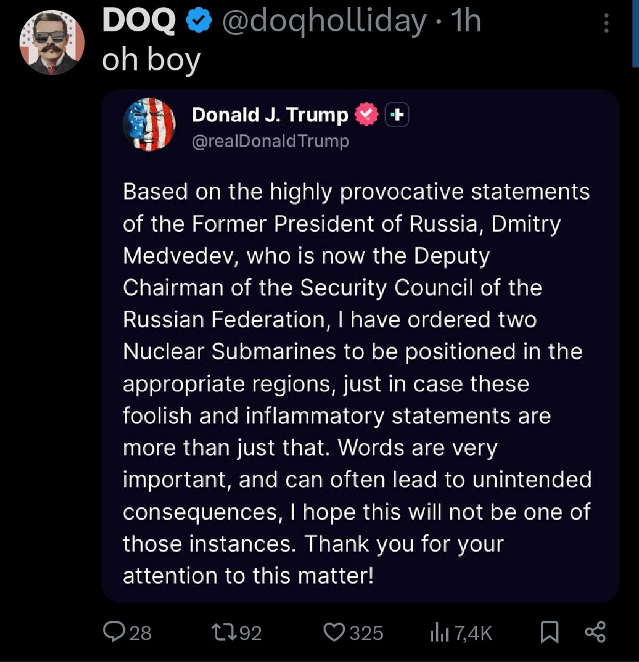Click the share icon
This screenshot has width=639, height=662.
coord(595,632)
